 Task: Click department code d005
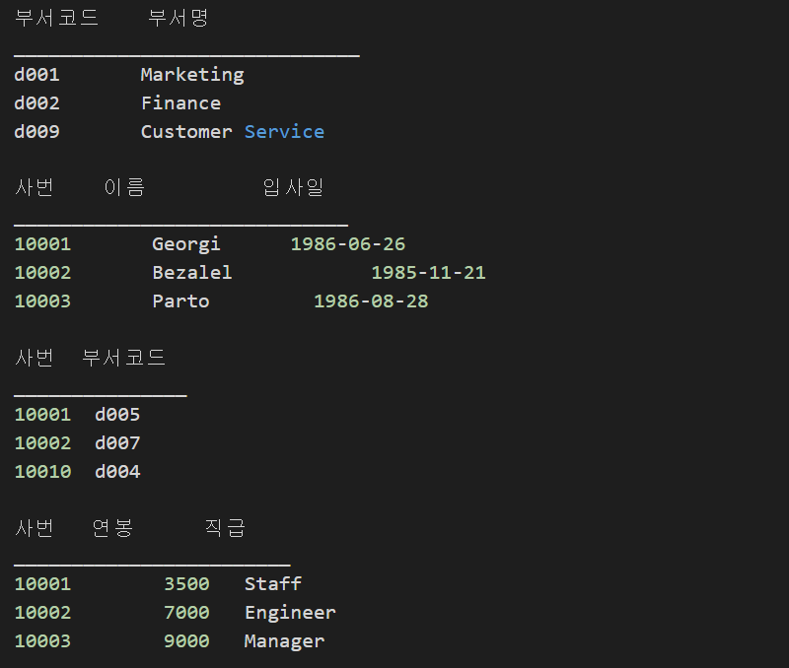(x=117, y=415)
